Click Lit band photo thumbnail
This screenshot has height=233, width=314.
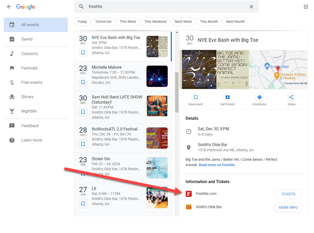157,198
